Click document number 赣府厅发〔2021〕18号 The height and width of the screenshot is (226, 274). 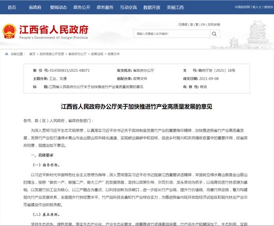click(217, 70)
